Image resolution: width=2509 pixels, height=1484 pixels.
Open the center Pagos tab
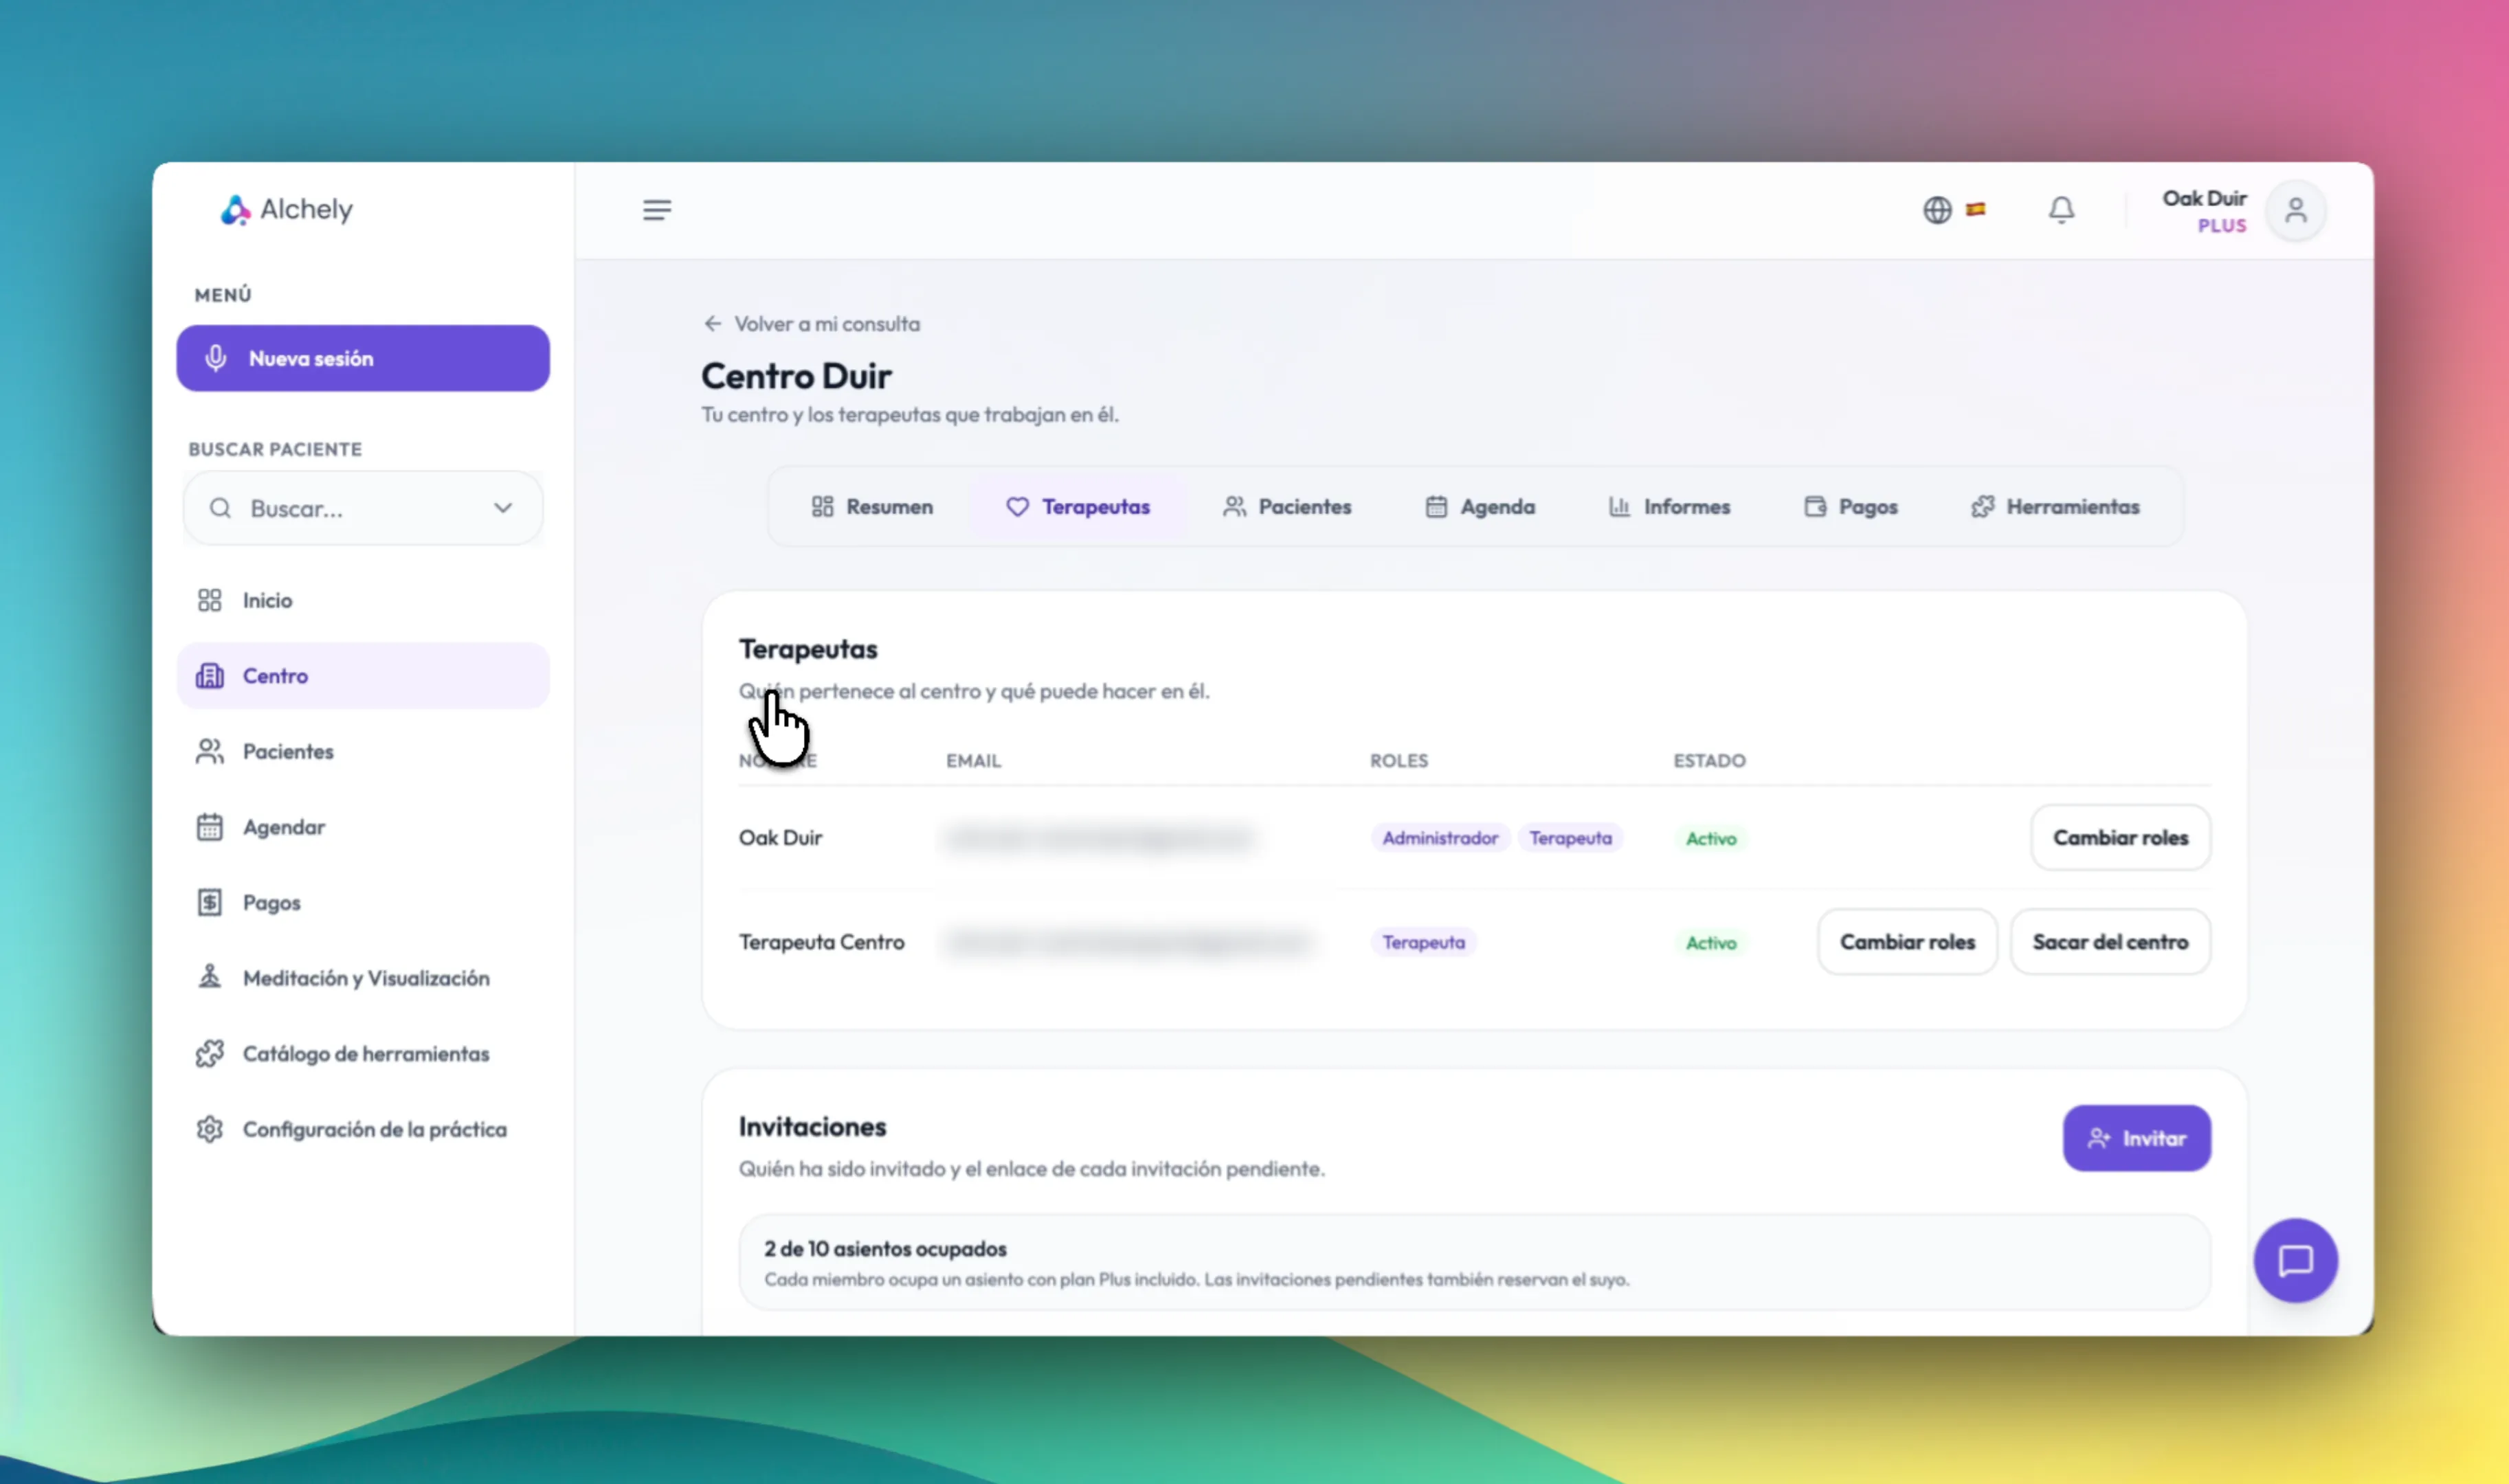(x=1851, y=507)
